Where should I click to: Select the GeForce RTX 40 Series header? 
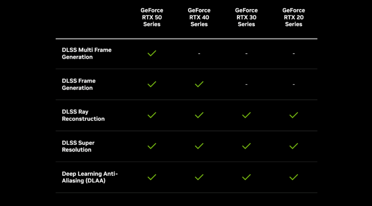point(199,17)
